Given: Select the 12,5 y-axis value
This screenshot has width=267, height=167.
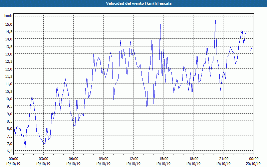Looking at the screenshot, I should 9,61.
